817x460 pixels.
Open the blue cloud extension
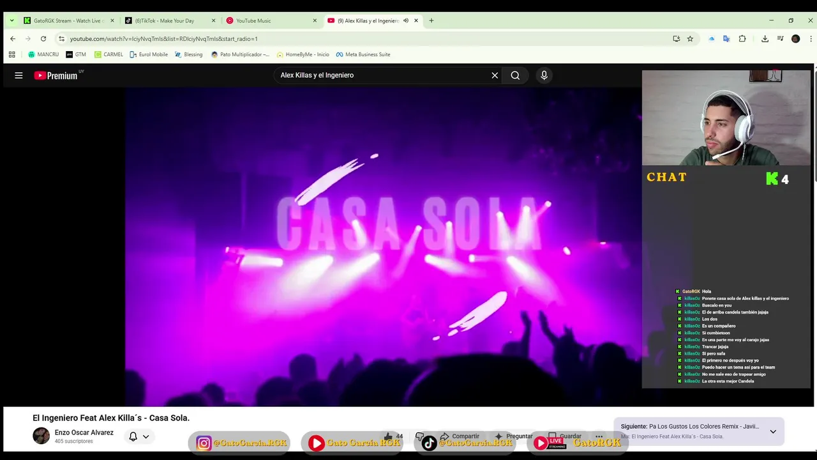point(712,39)
